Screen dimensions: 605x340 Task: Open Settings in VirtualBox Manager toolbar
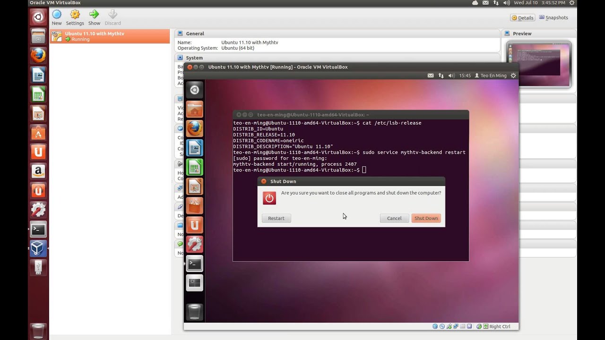[x=75, y=17]
